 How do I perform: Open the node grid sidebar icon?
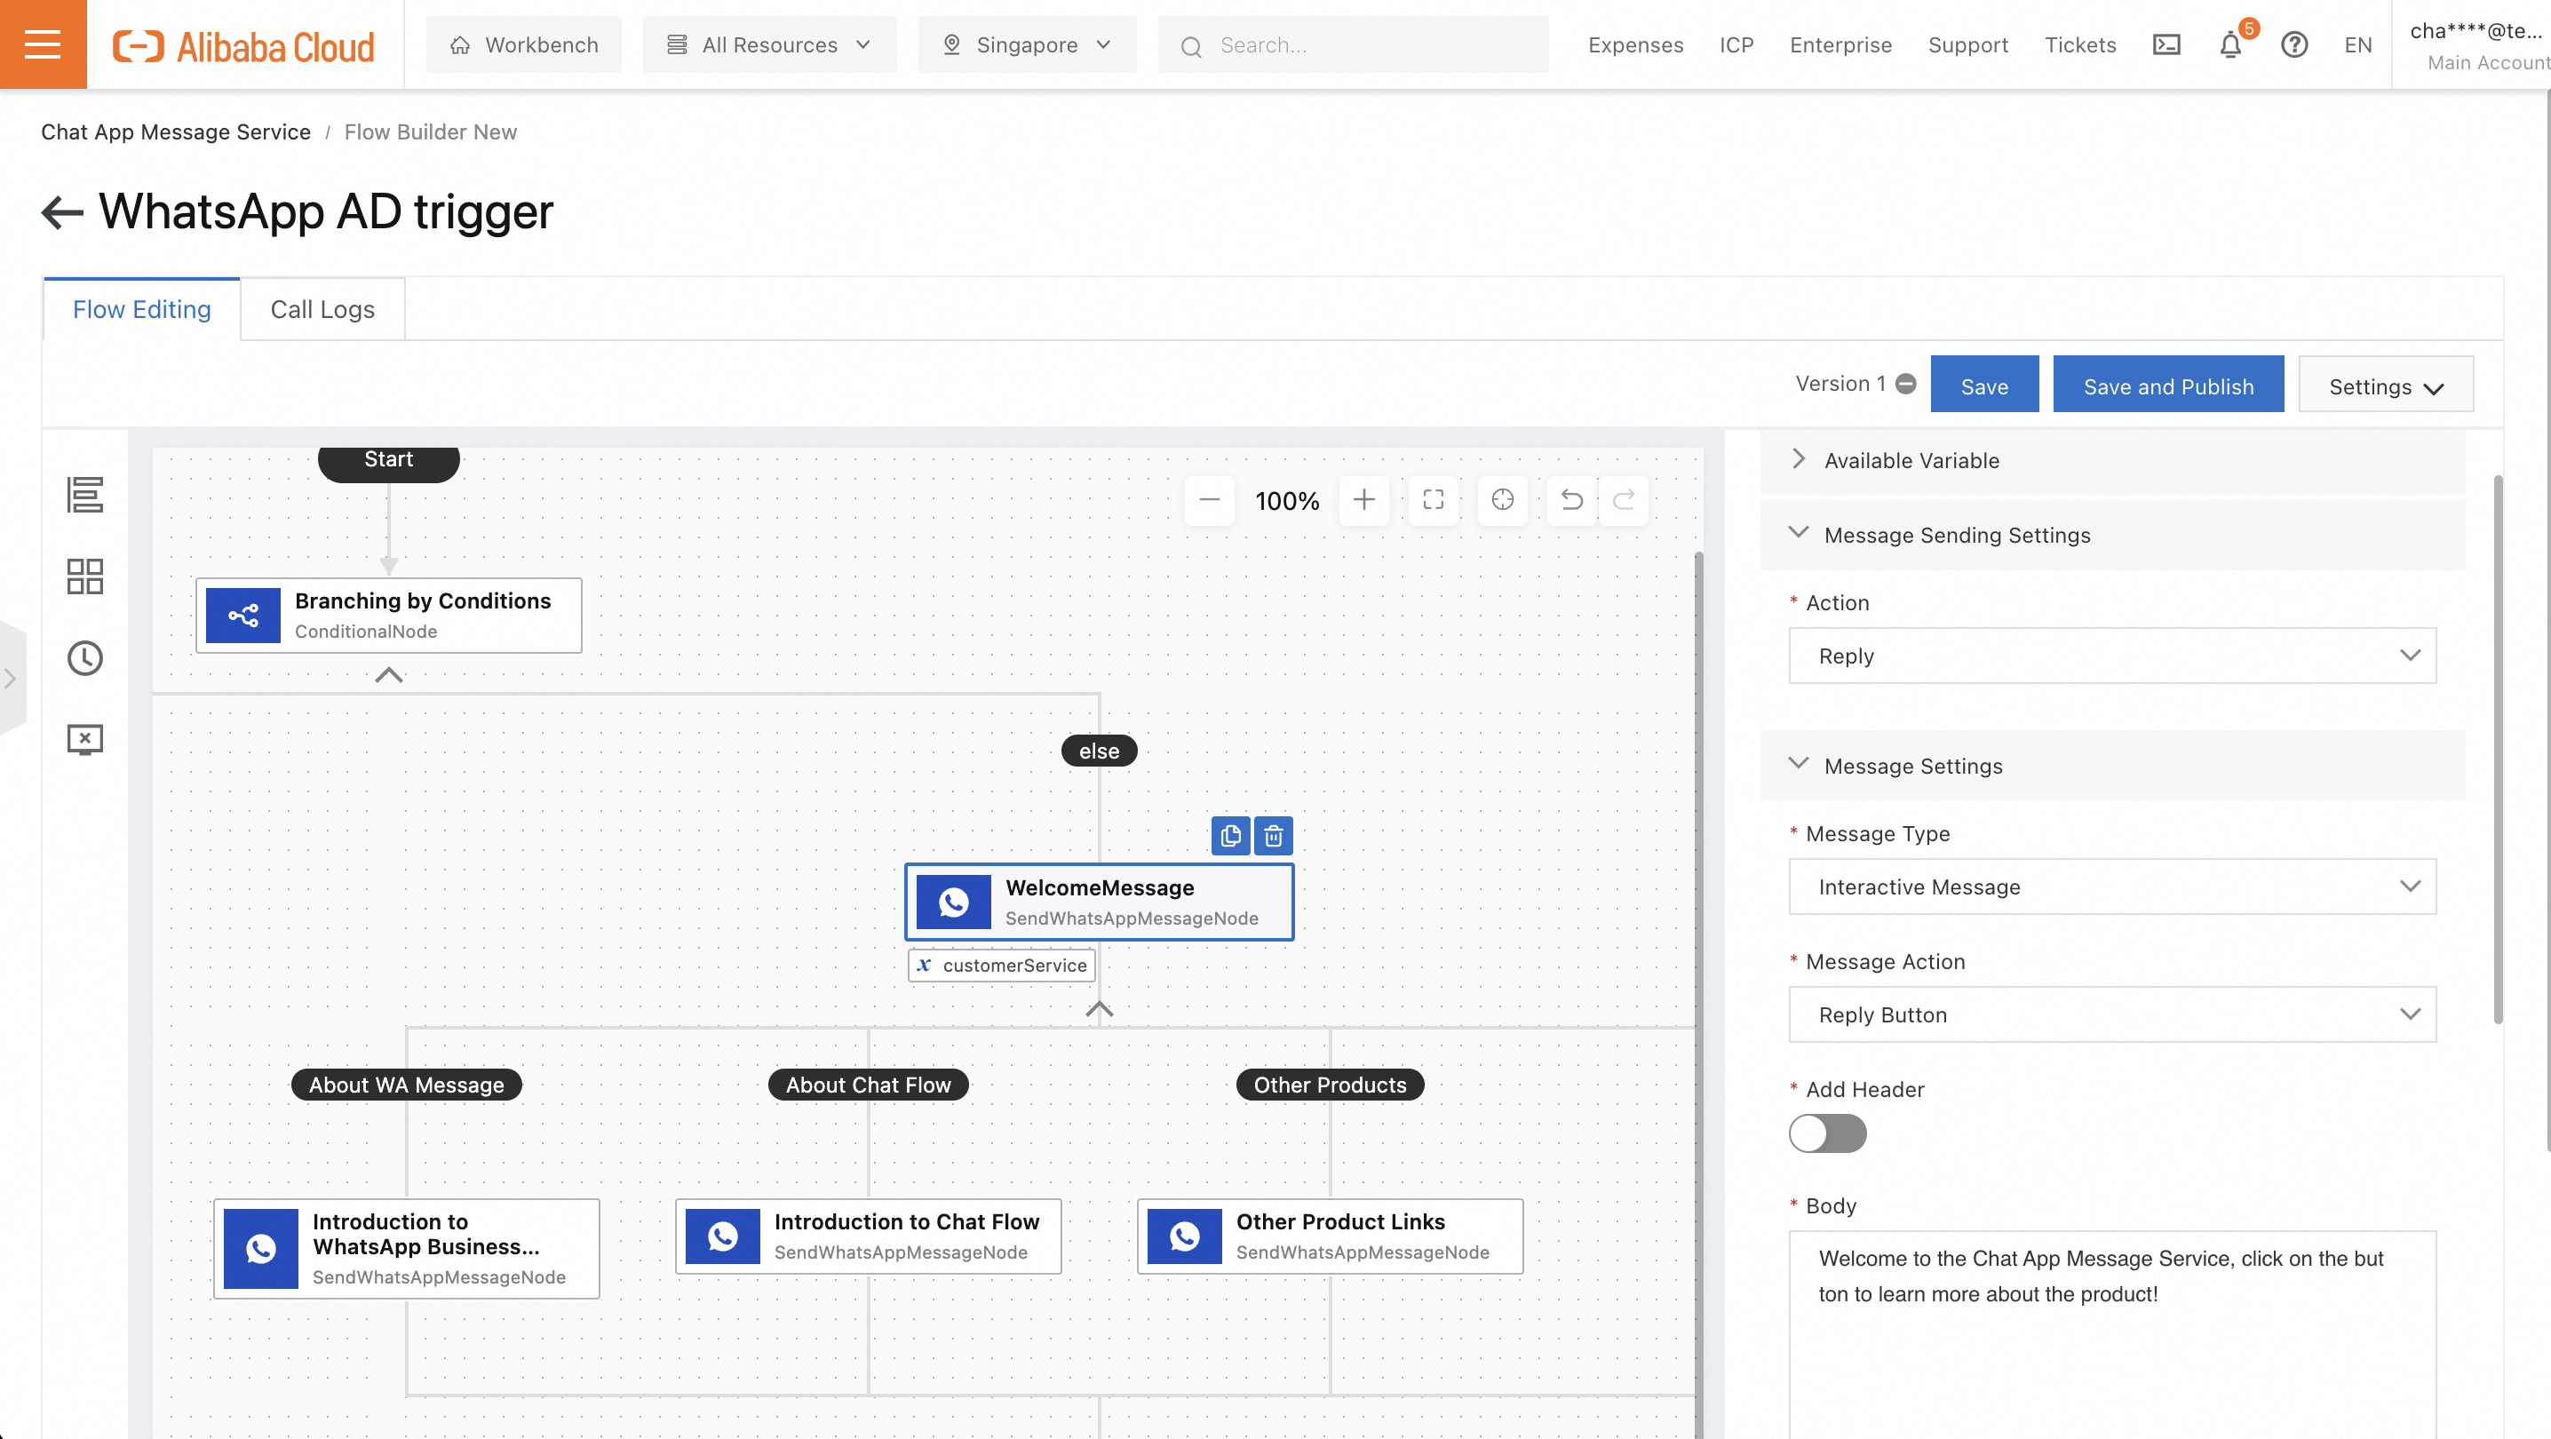[x=84, y=576]
